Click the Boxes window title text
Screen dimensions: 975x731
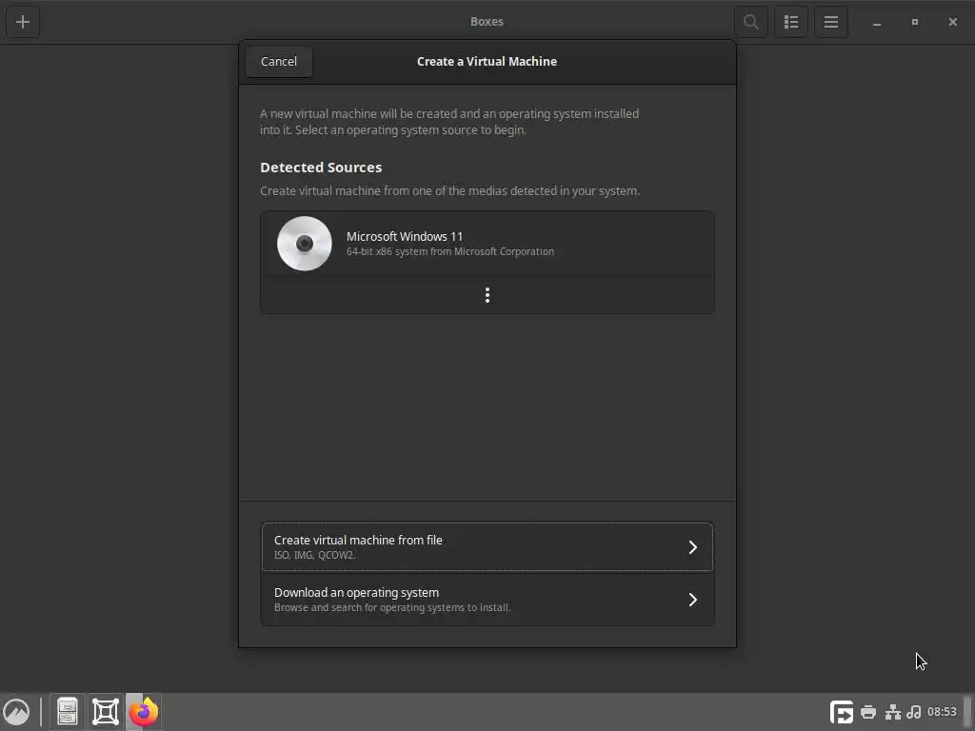487,22
